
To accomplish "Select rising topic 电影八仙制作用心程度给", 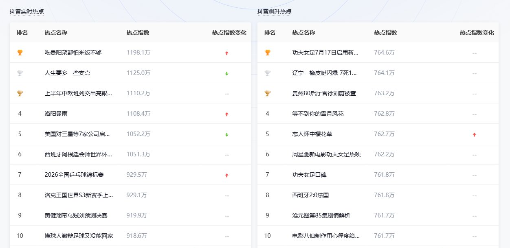I will point(326,236).
